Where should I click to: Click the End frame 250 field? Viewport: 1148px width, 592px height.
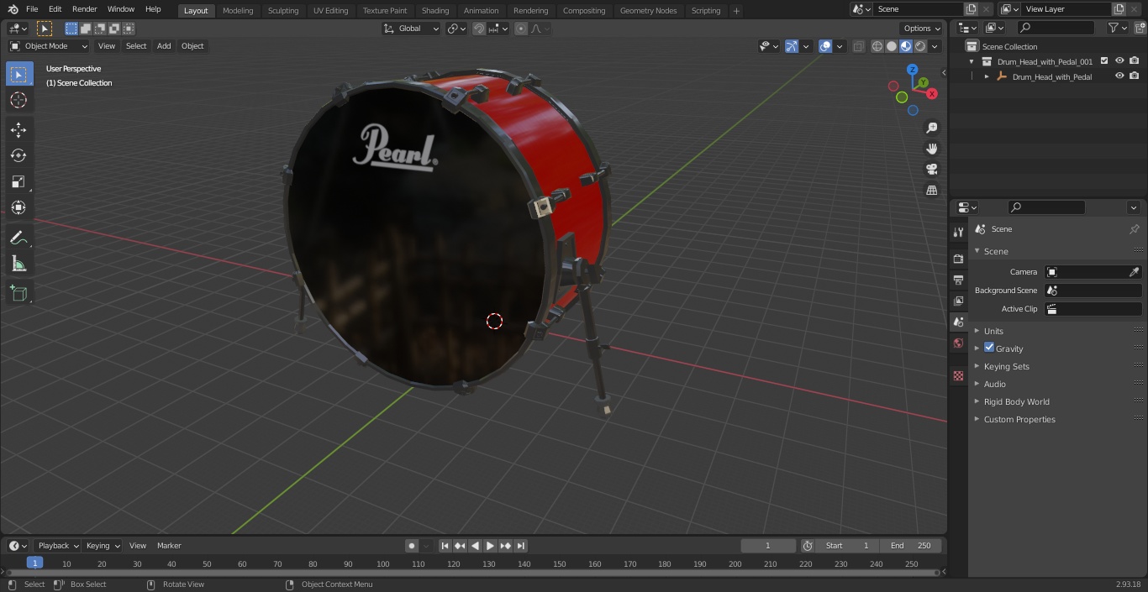click(x=911, y=546)
